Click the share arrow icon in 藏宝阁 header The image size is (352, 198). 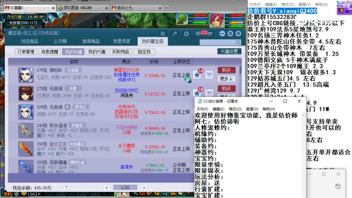(x=175, y=34)
